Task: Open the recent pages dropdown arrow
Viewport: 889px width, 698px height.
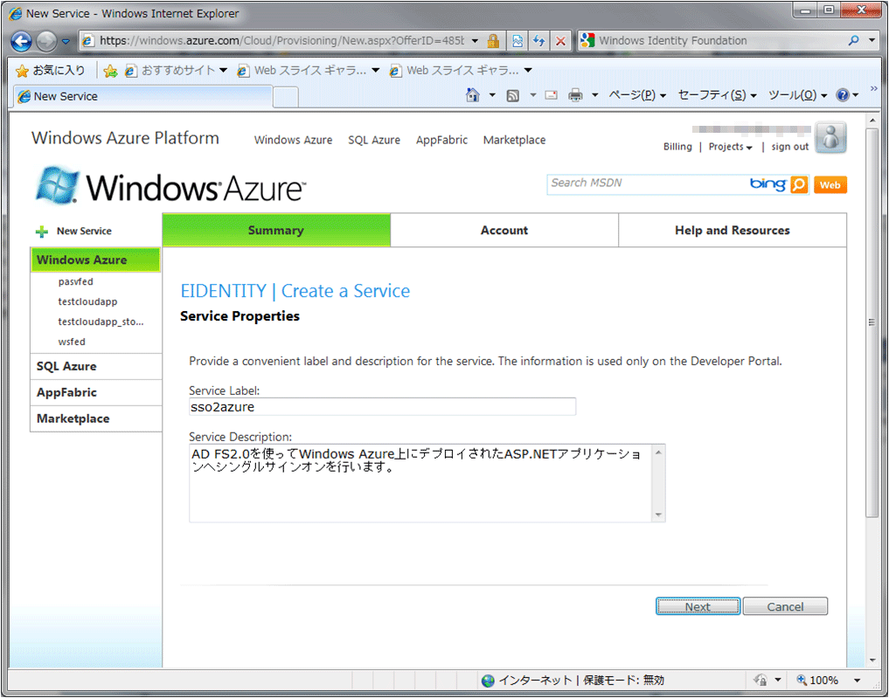Action: pyautogui.click(x=66, y=41)
